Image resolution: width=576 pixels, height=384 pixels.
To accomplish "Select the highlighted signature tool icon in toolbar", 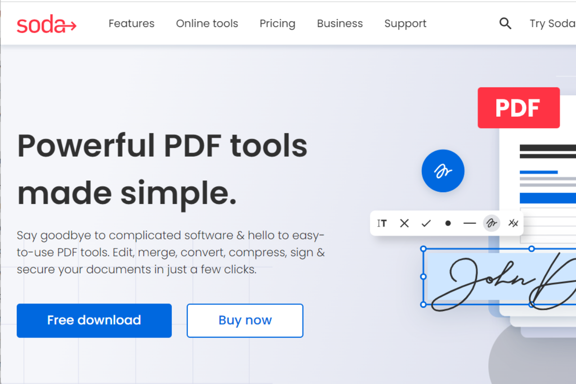I will coord(491,223).
